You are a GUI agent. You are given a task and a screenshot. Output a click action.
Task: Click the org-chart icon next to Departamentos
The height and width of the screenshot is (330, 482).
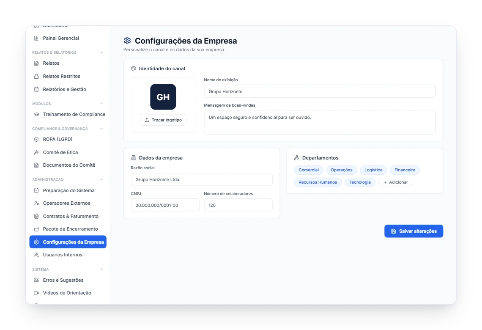(297, 158)
